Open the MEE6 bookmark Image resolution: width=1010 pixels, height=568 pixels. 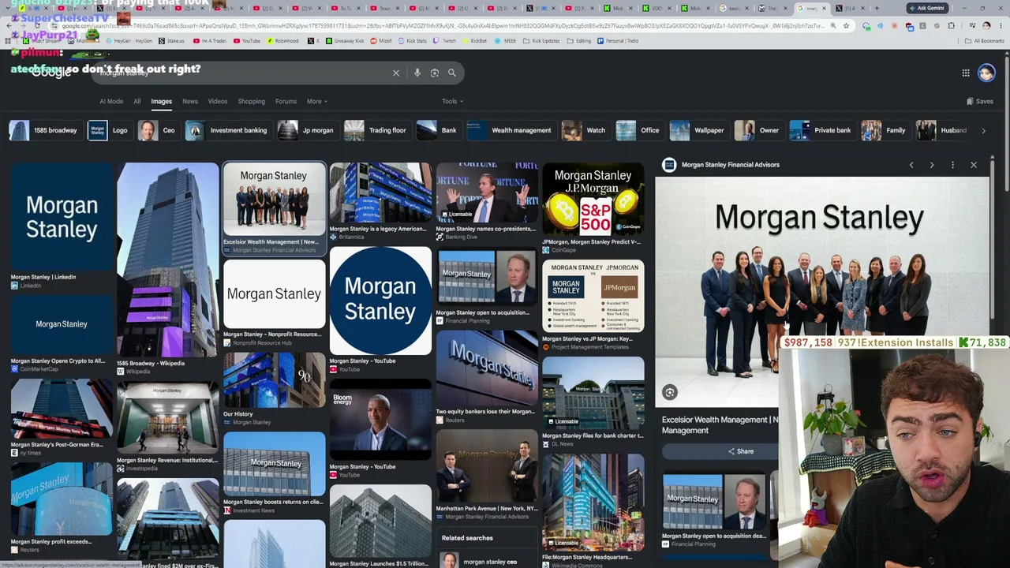[505, 40]
